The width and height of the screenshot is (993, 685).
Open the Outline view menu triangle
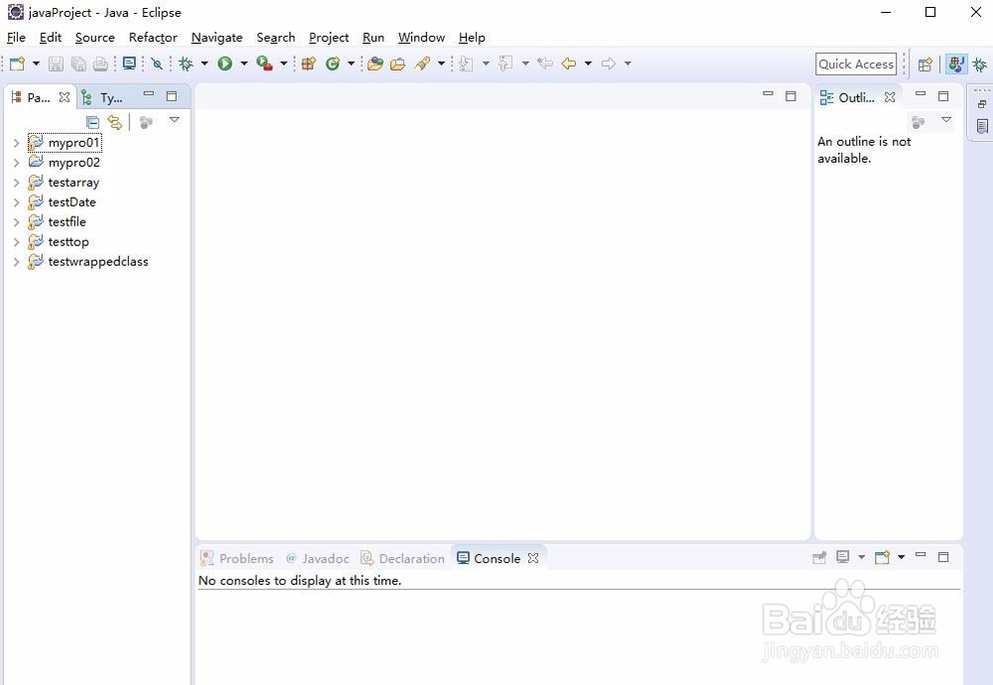coord(946,120)
